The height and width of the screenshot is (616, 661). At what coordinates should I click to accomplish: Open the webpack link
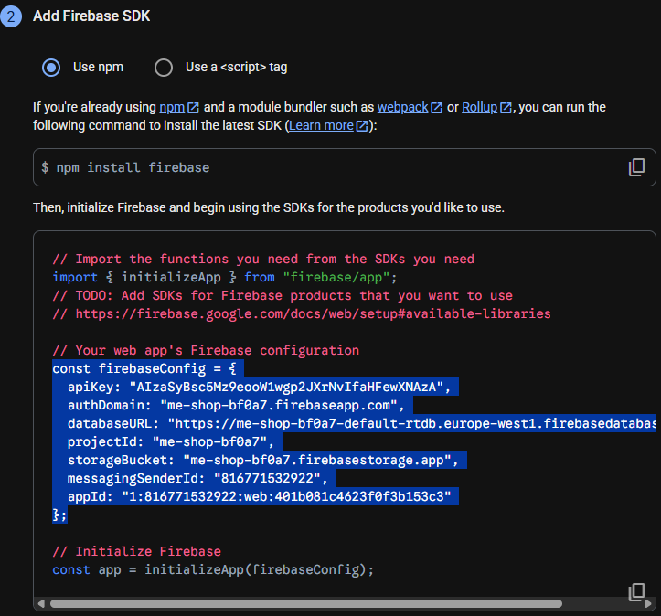point(410,108)
